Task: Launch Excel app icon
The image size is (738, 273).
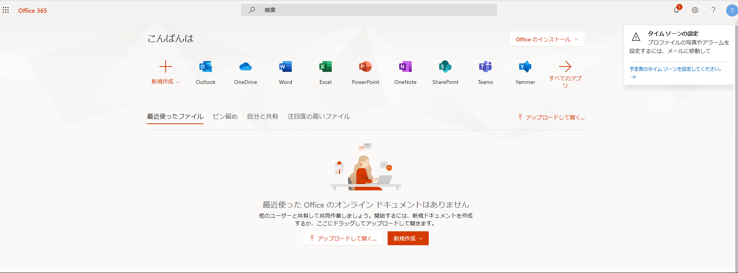Action: (326, 67)
